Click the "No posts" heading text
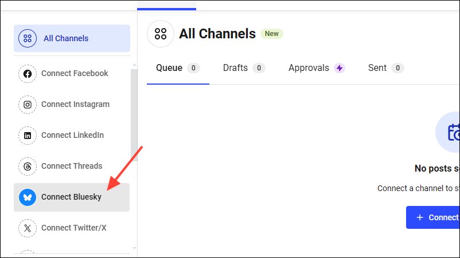The height and width of the screenshot is (258, 460). tap(437, 169)
